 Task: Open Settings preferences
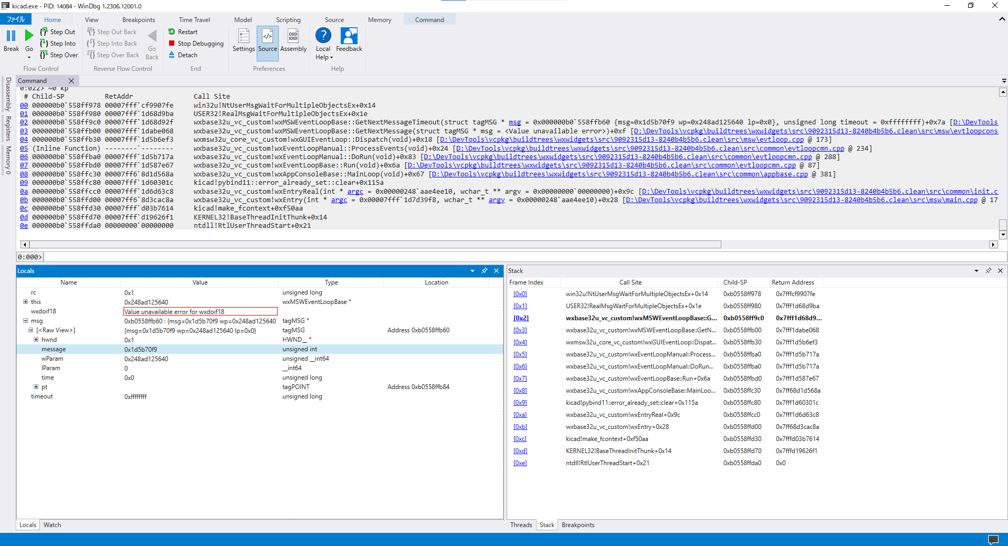point(244,40)
